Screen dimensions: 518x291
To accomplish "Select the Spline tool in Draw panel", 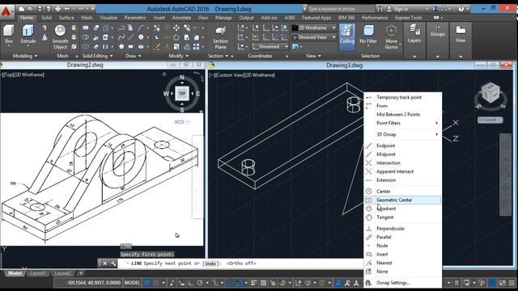I will tap(121, 37).
